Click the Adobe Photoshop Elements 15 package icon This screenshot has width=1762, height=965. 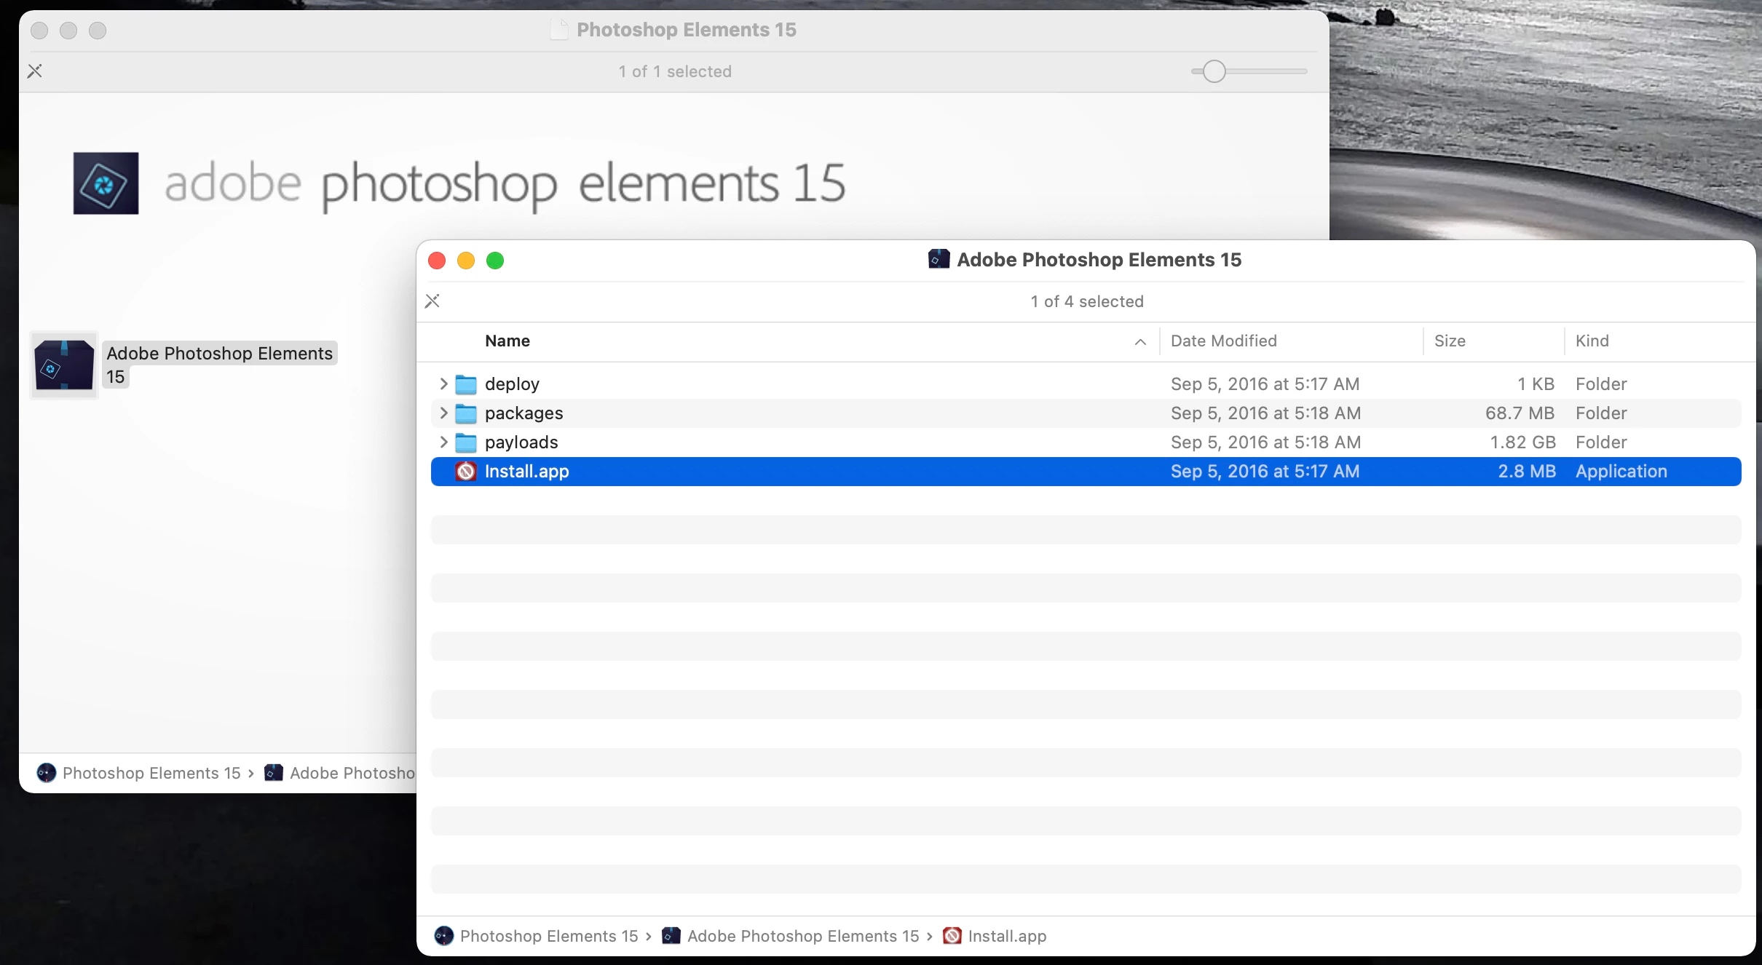pyautogui.click(x=64, y=365)
